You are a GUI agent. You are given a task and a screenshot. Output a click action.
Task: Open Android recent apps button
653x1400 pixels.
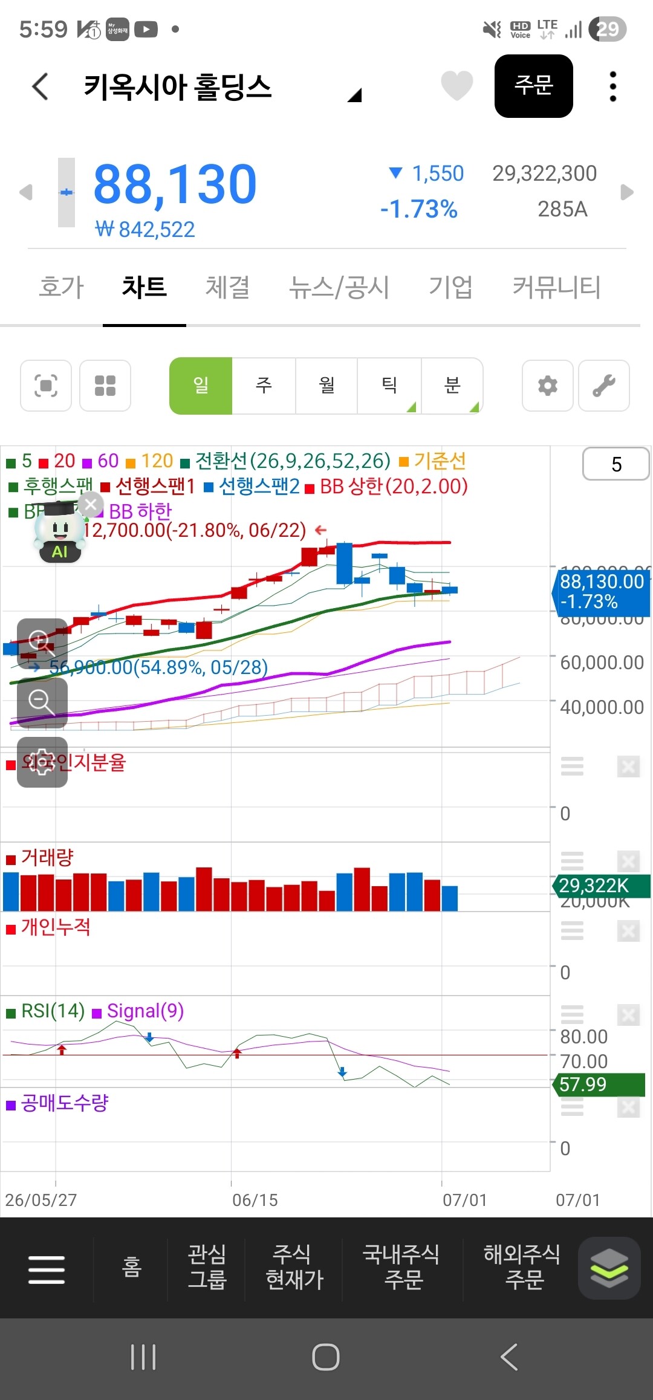(143, 1357)
